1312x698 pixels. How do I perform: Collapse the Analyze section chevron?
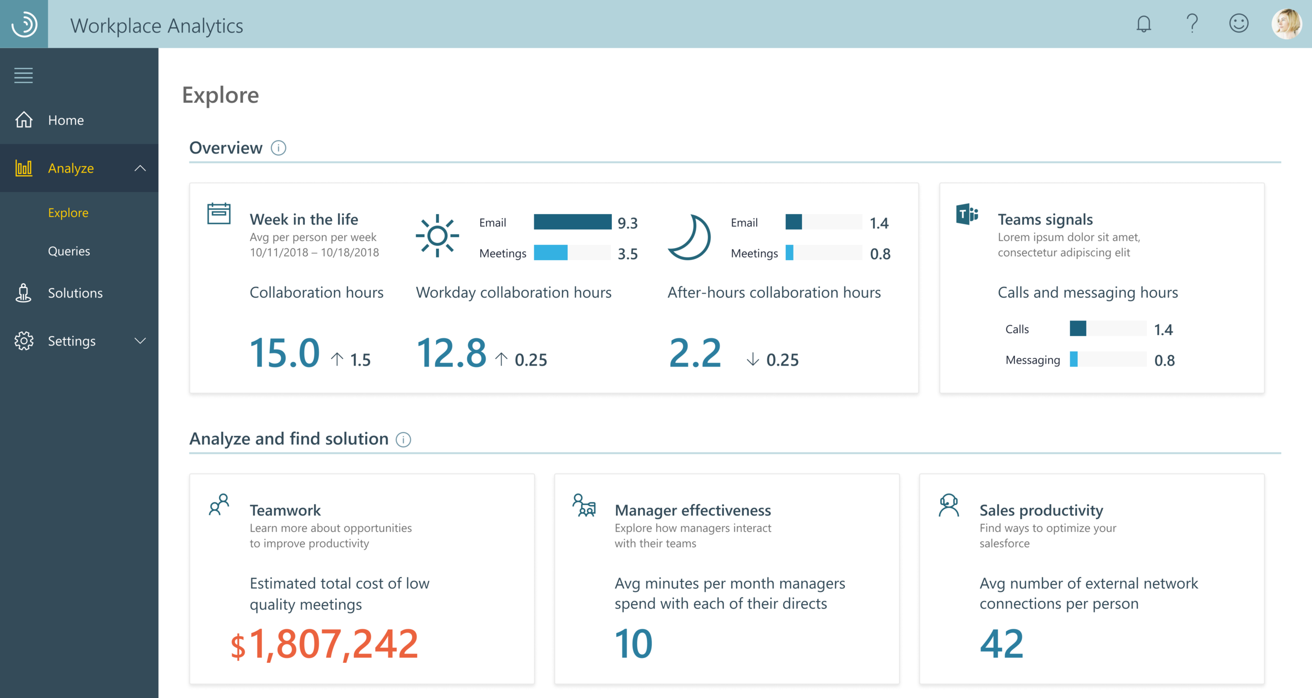(140, 168)
